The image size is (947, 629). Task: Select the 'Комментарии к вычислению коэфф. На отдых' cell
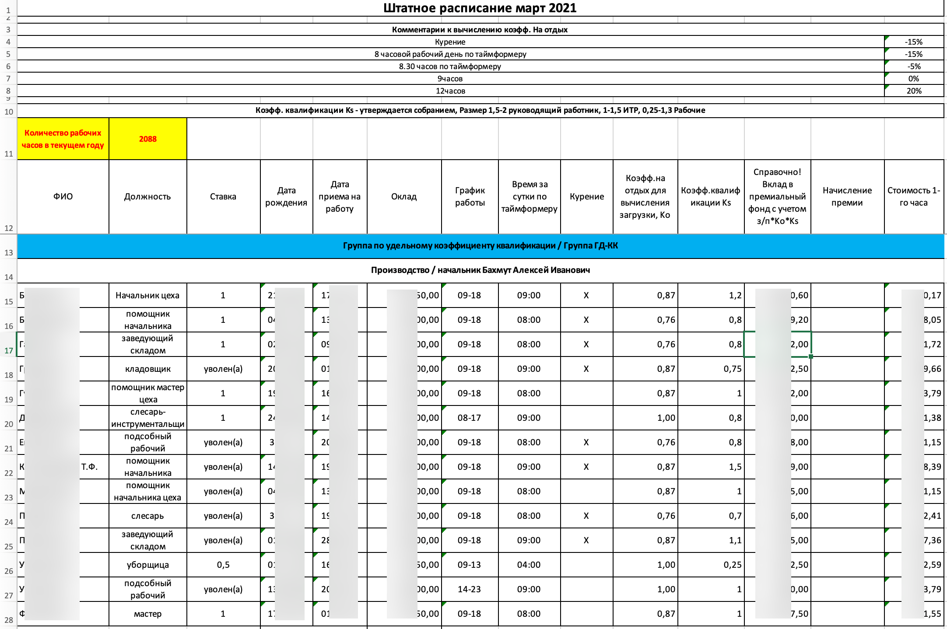coord(480,30)
